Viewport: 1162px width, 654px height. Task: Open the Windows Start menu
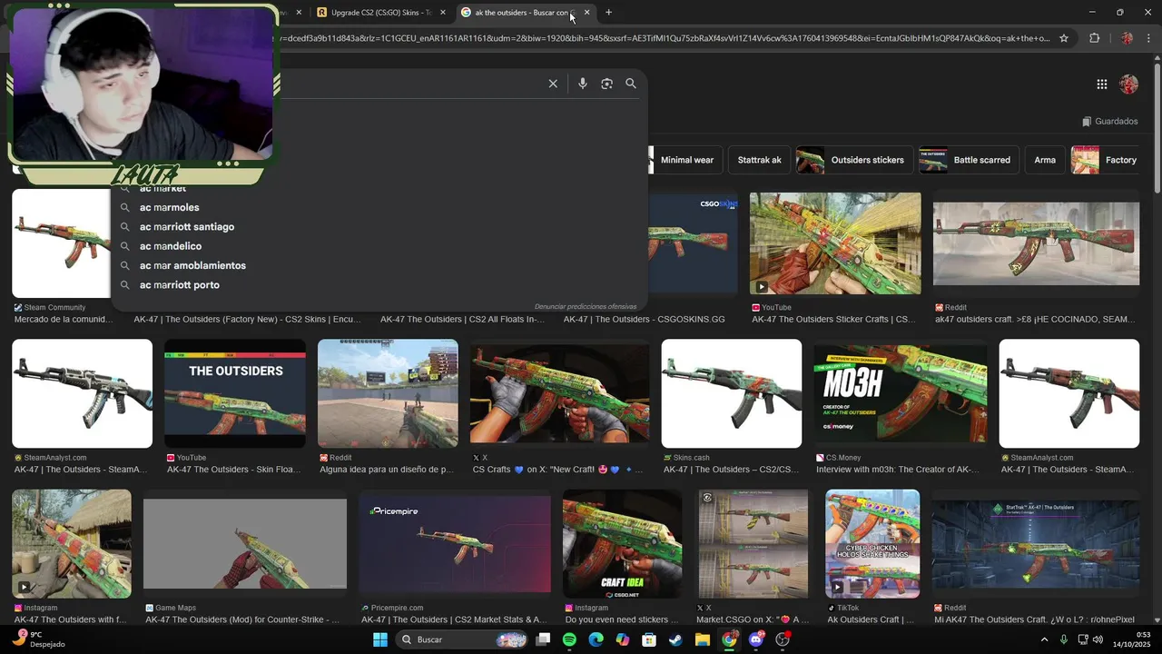379,639
